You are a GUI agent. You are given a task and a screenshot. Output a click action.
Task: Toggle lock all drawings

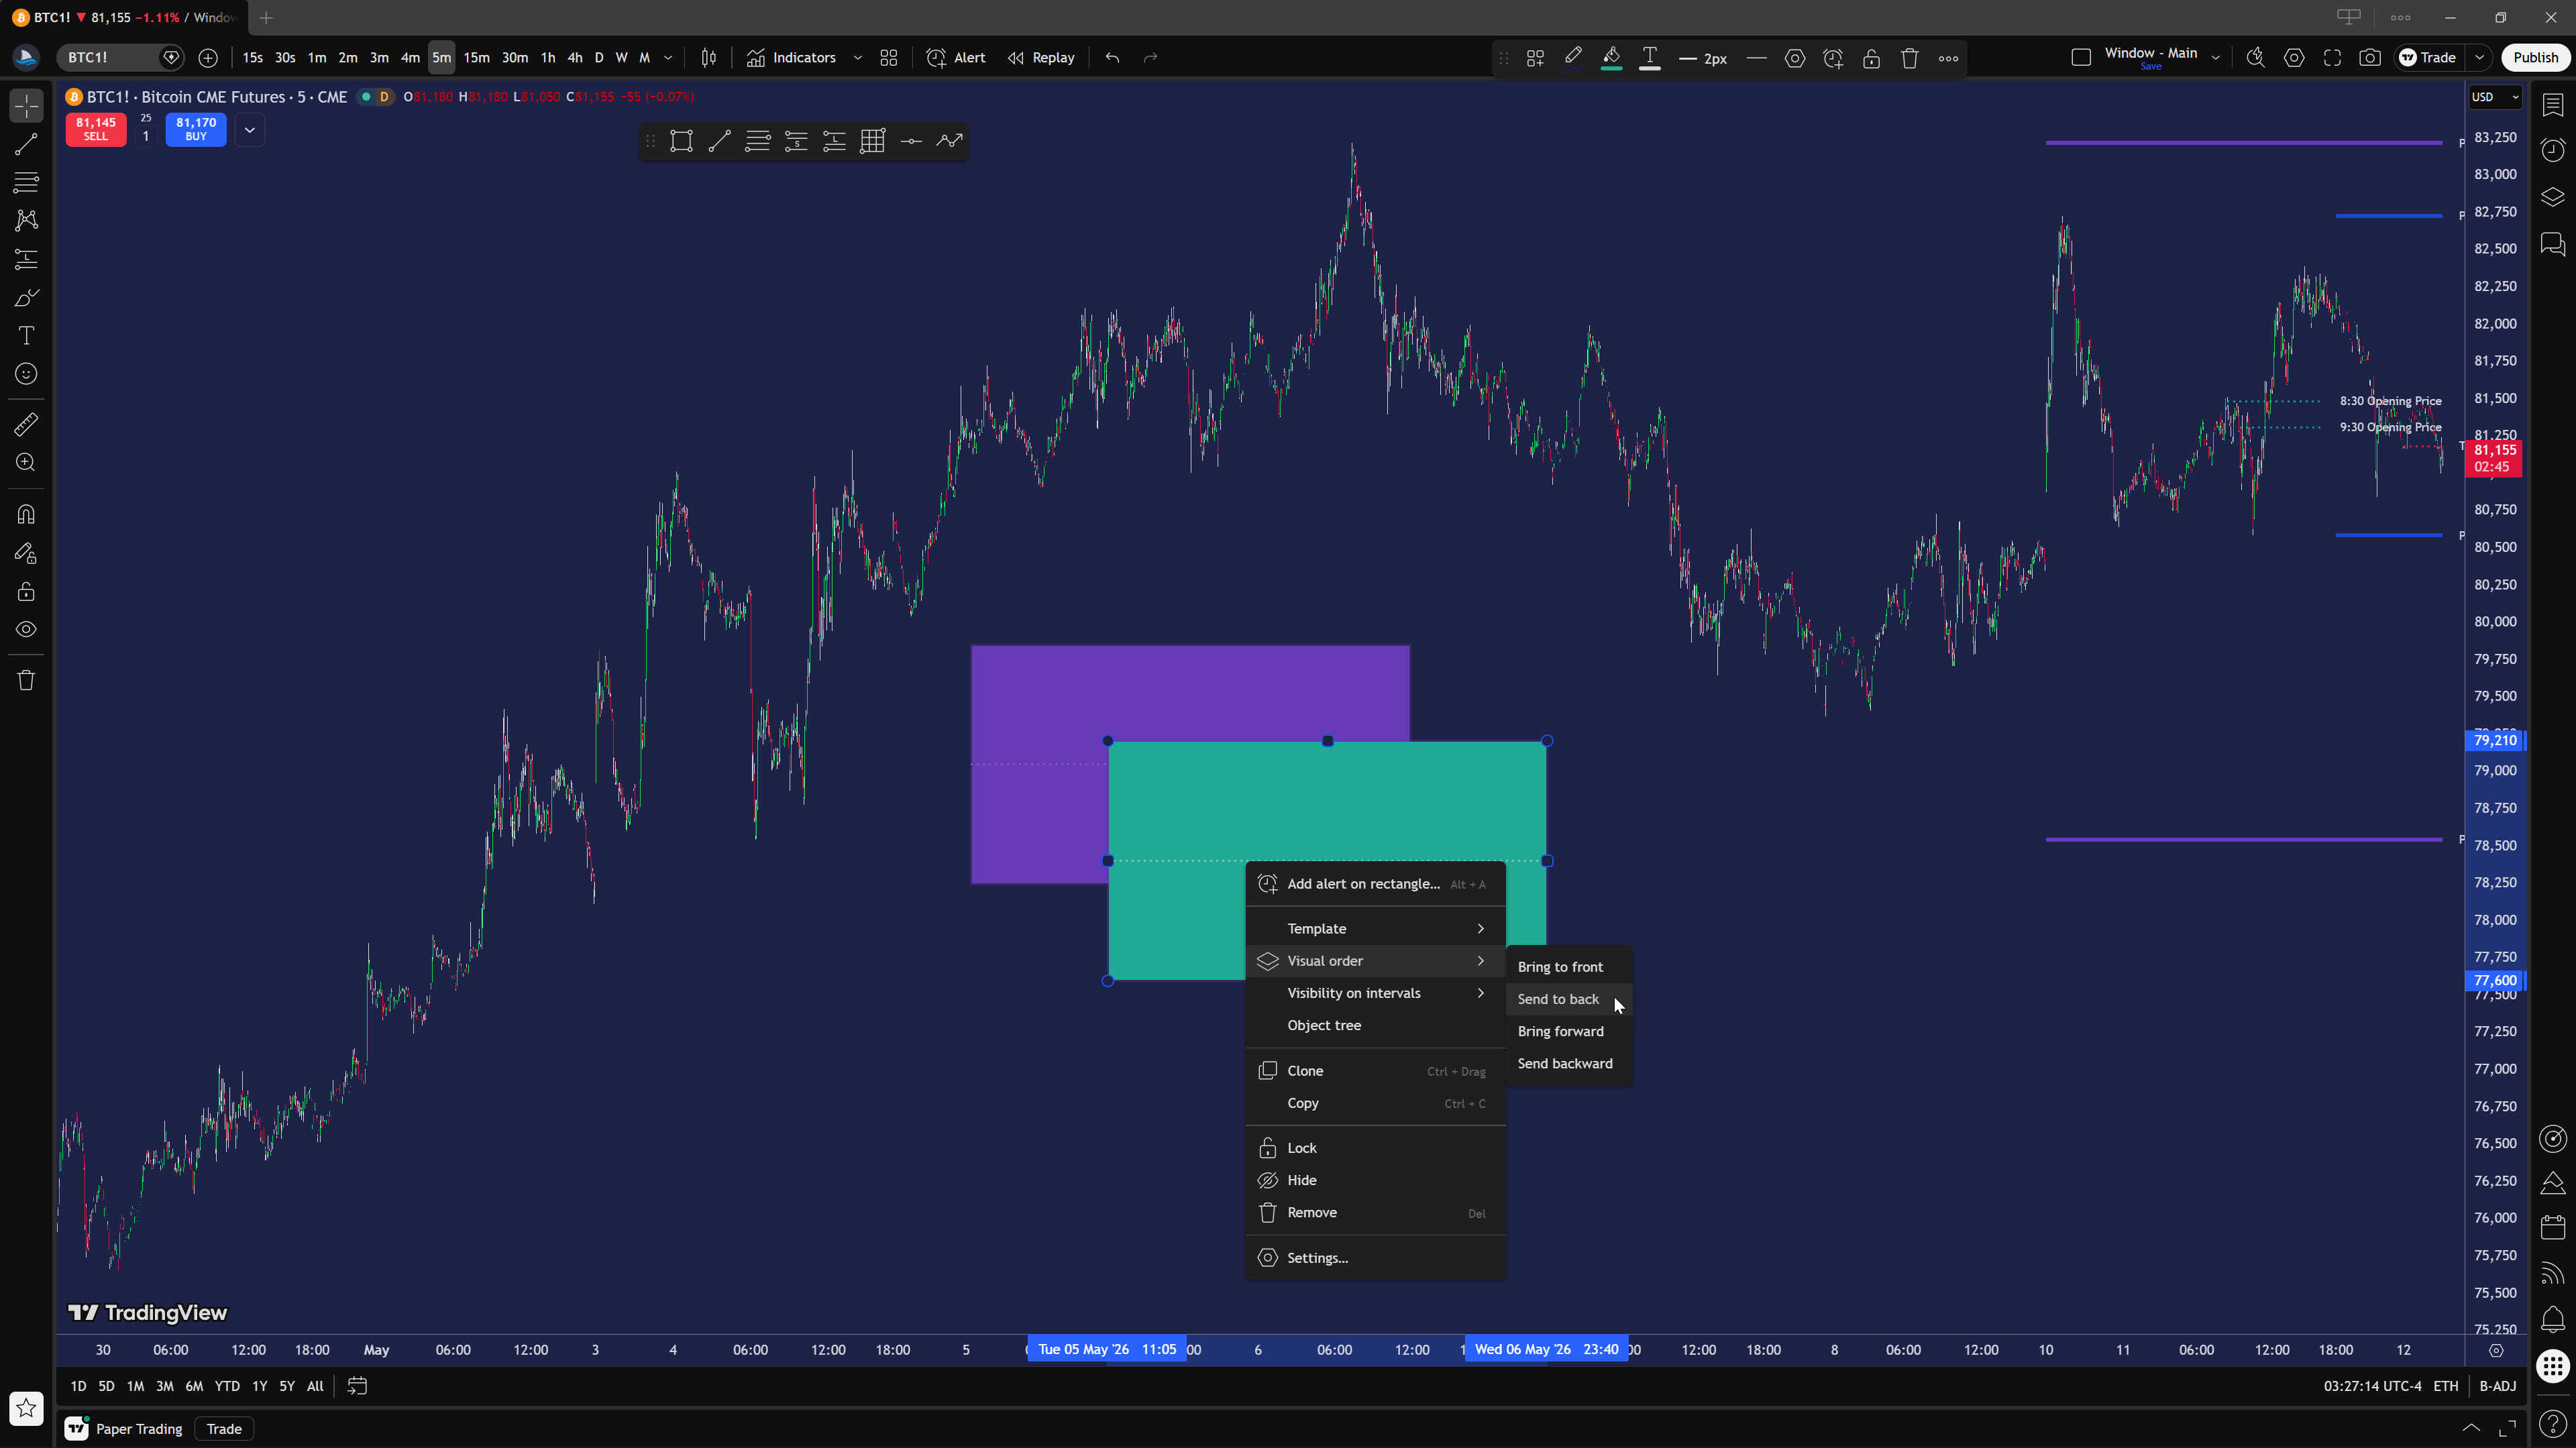tap(26, 591)
